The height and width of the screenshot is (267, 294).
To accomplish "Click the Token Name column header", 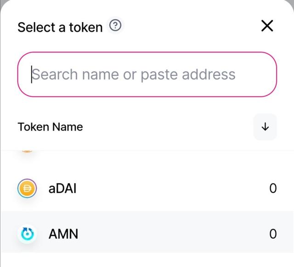I will (50, 127).
